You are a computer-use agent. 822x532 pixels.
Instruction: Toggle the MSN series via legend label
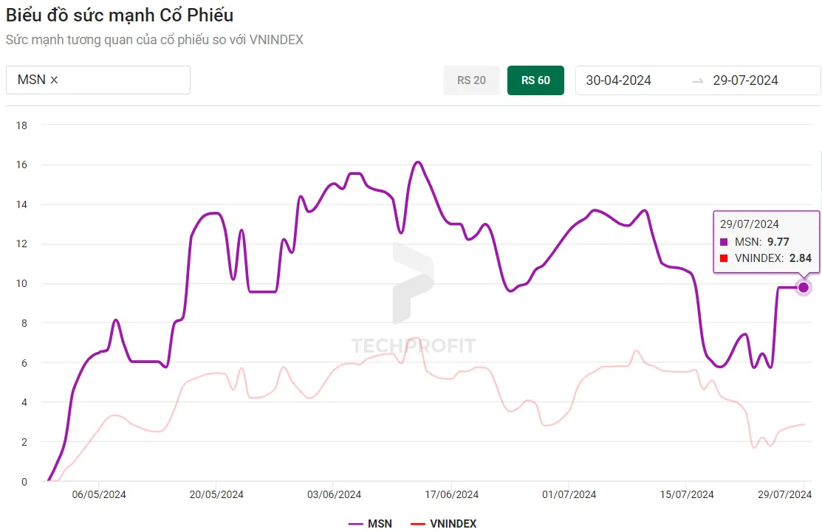click(x=380, y=524)
